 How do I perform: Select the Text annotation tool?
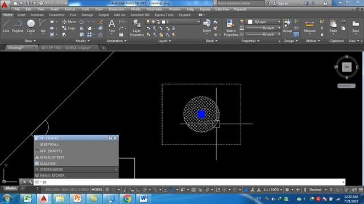[x=111, y=26]
